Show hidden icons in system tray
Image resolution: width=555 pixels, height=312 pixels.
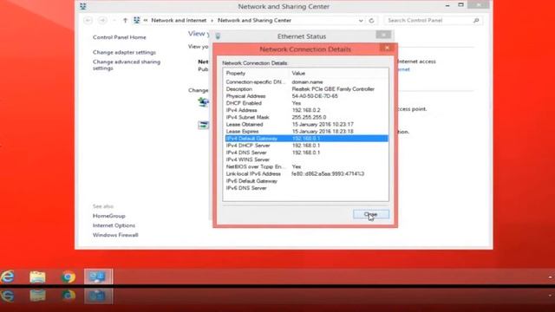coord(551,277)
